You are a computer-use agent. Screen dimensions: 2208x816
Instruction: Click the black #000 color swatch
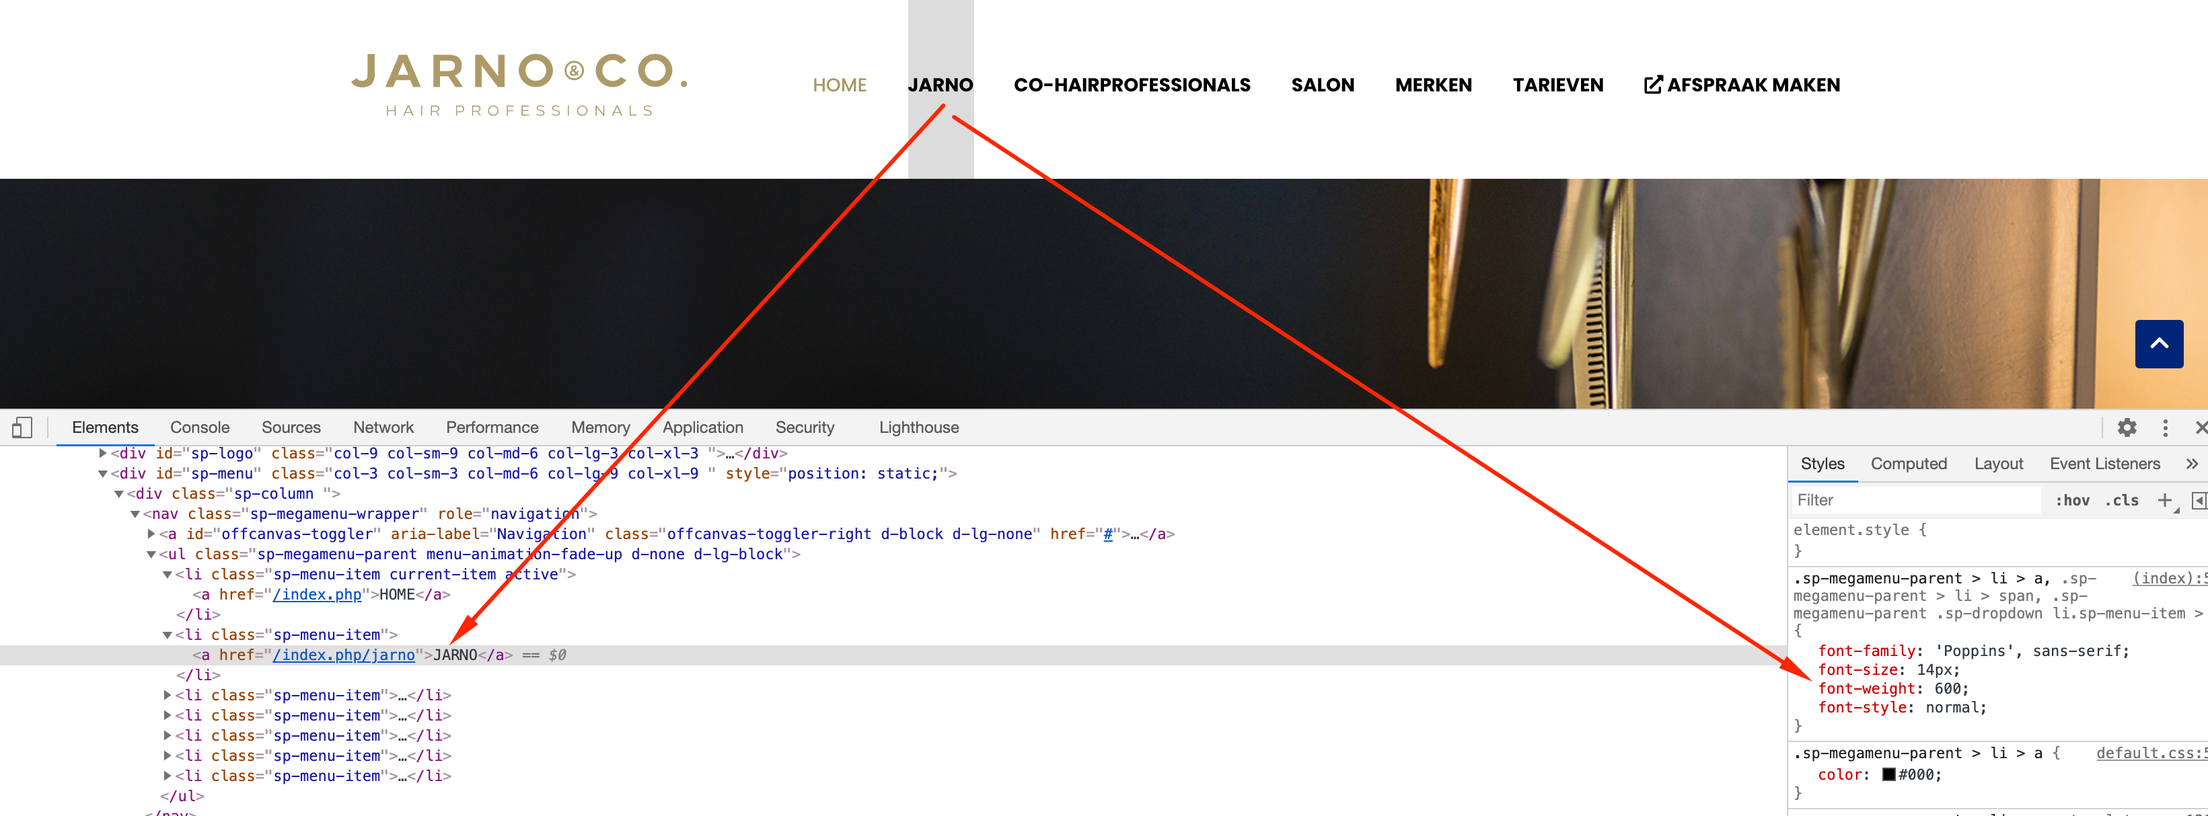(1888, 774)
